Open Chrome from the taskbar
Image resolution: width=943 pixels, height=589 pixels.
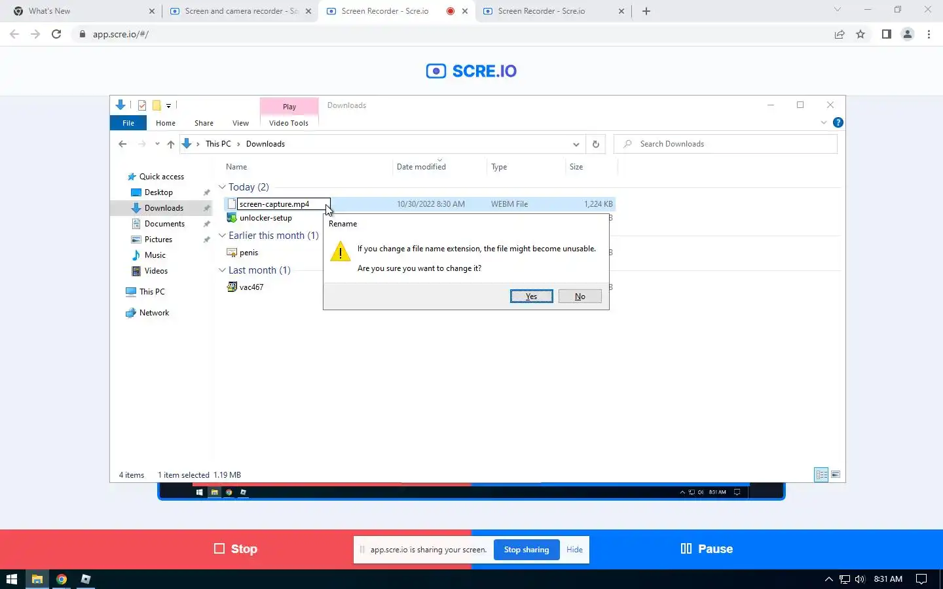tap(62, 579)
